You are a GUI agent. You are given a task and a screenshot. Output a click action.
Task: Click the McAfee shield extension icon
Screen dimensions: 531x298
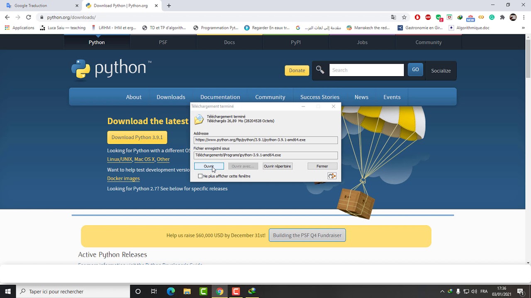(x=449, y=17)
